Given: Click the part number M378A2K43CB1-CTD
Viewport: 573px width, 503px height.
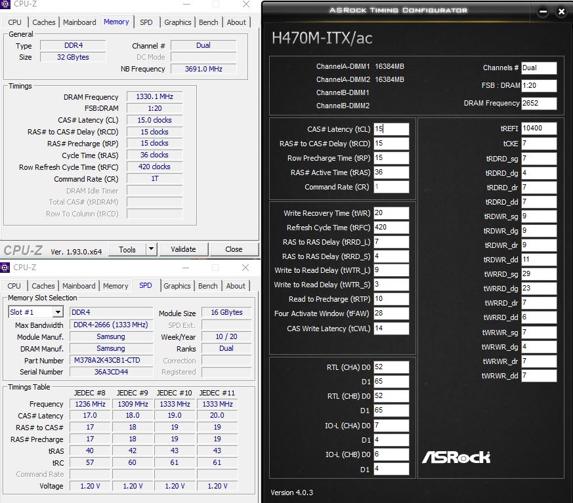Looking at the screenshot, I should [x=111, y=360].
